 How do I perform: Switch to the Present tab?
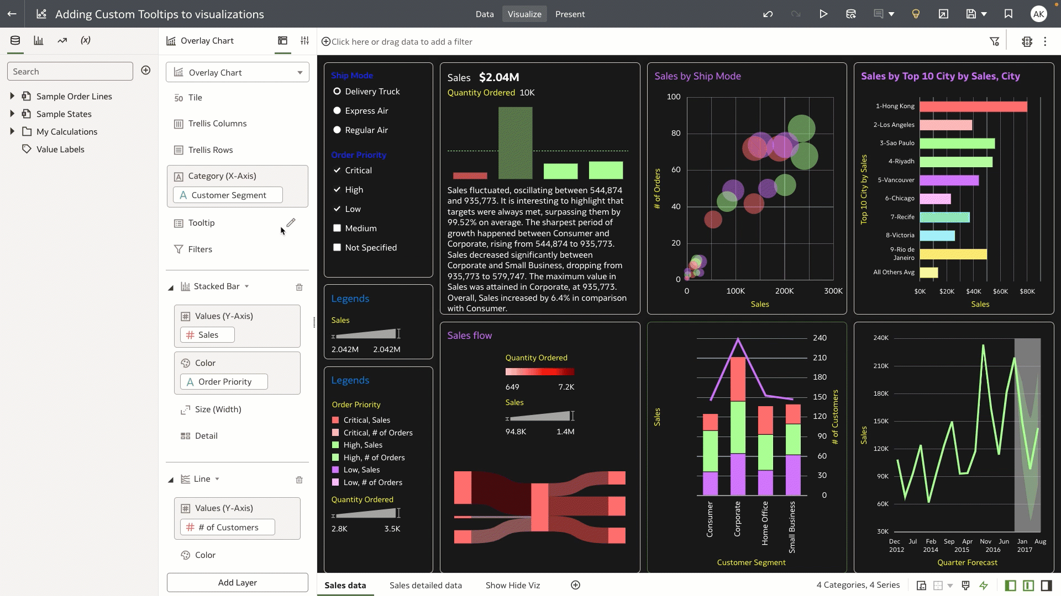[x=570, y=14]
